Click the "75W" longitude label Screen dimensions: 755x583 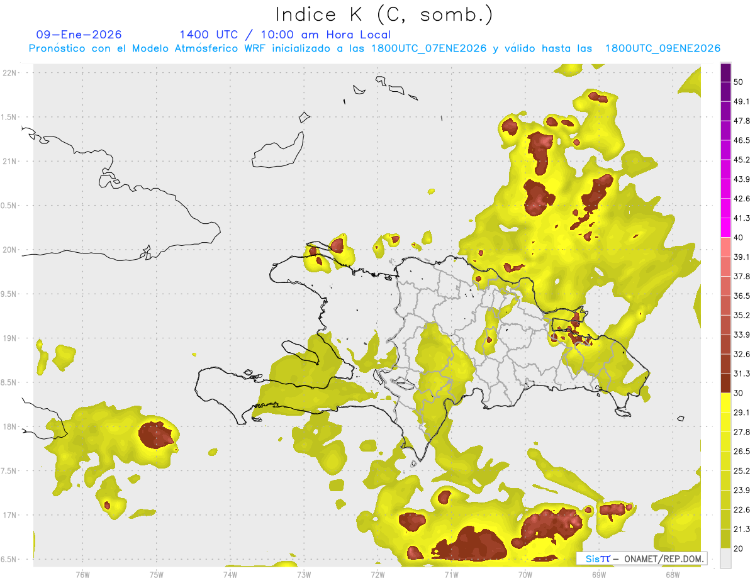(x=157, y=575)
